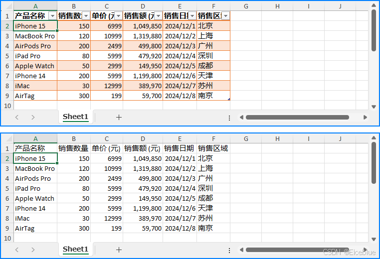380x259 pixels.
Task: Click the three-dot splitter handle in bottom workbook
Action: pyautogui.click(x=229, y=251)
